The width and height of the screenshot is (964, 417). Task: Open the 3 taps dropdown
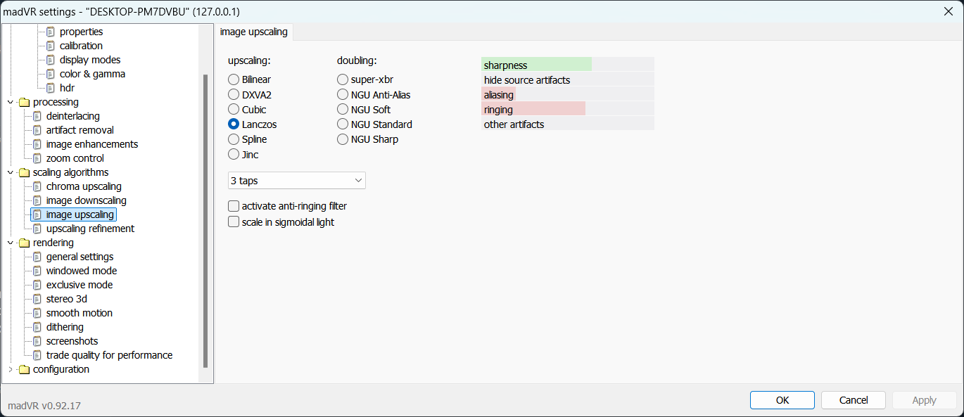click(x=297, y=181)
